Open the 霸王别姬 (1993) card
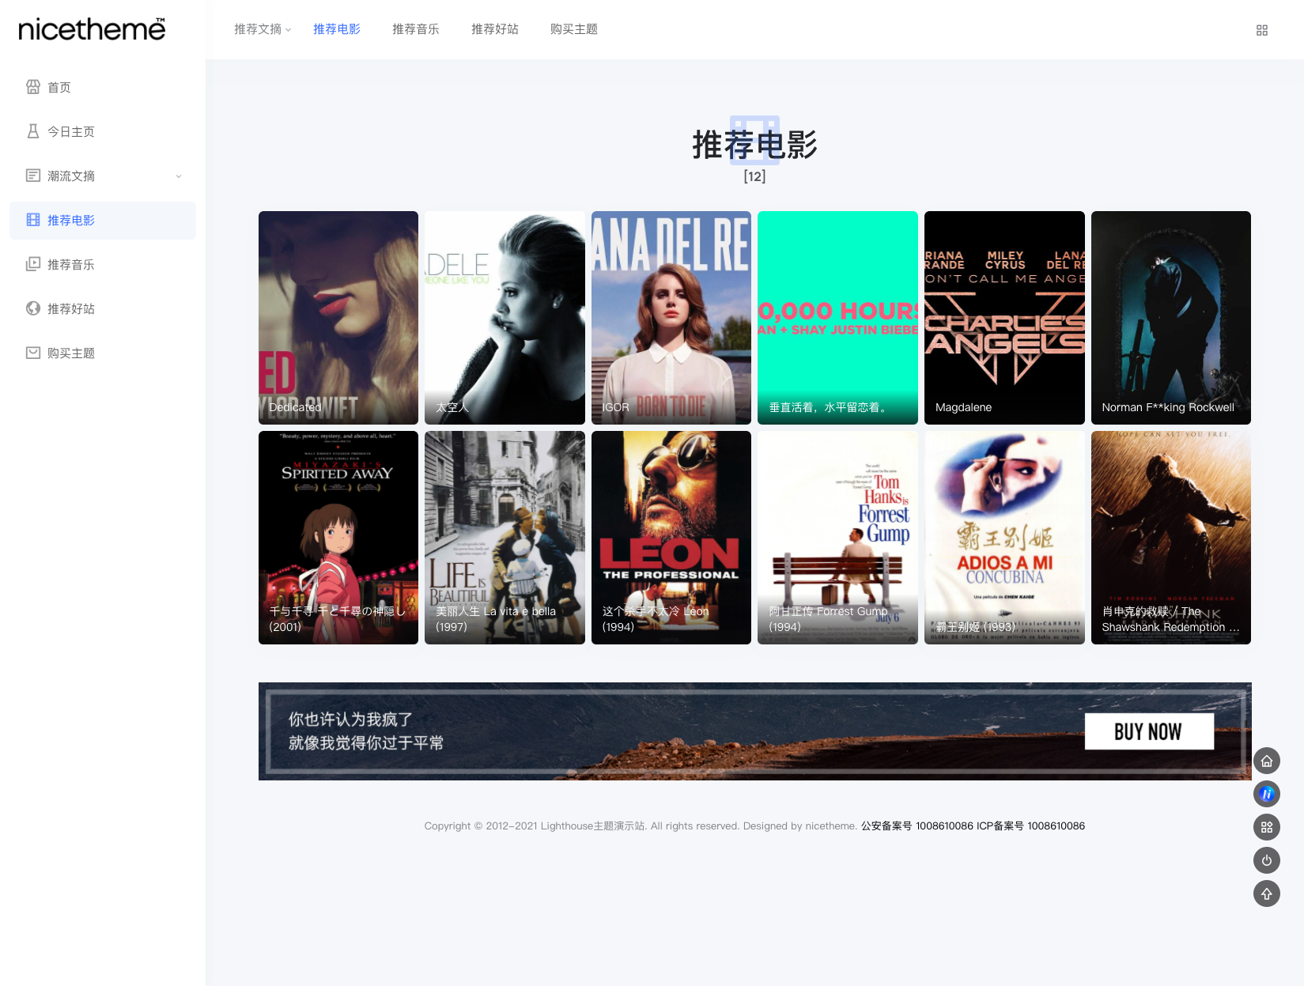This screenshot has width=1304, height=986. [1004, 538]
